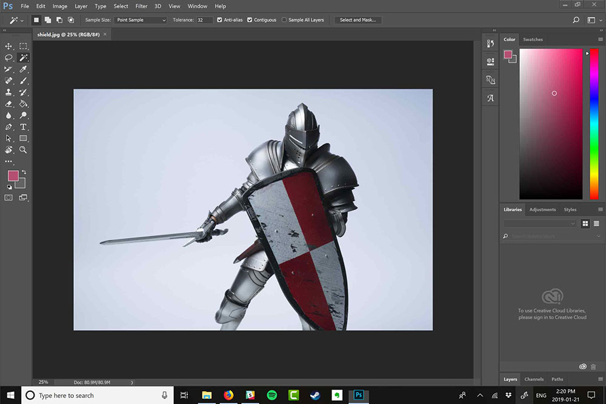606x404 pixels.
Task: Change the screen mode
Action: click(23, 197)
